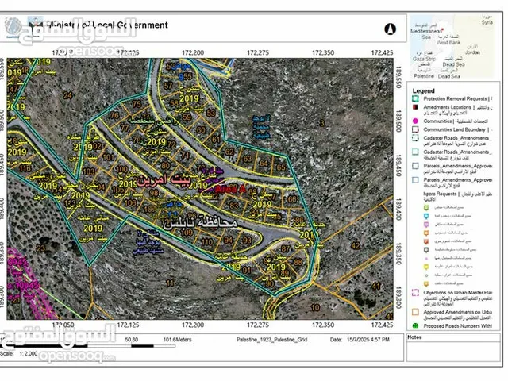Click the blue hporc request marker icon
Image resolution: width=508 pixels, height=381 pixels.
pos(426,216)
